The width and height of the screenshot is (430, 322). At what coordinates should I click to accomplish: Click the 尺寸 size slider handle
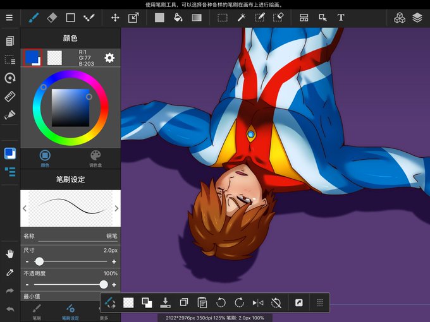click(39, 261)
